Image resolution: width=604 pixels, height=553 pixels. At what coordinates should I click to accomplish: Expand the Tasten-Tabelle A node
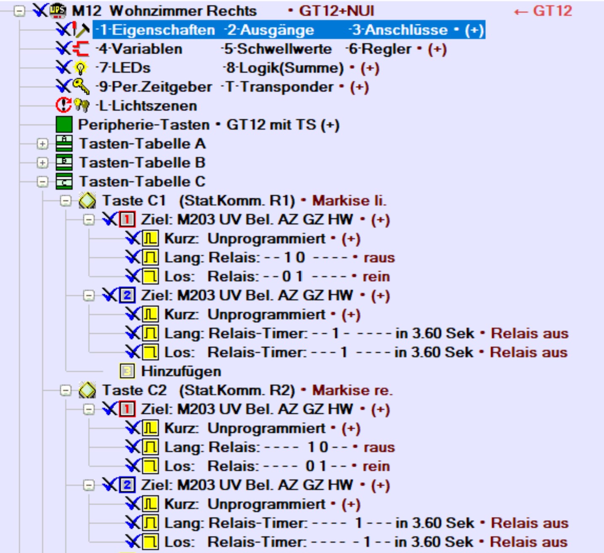(42, 144)
